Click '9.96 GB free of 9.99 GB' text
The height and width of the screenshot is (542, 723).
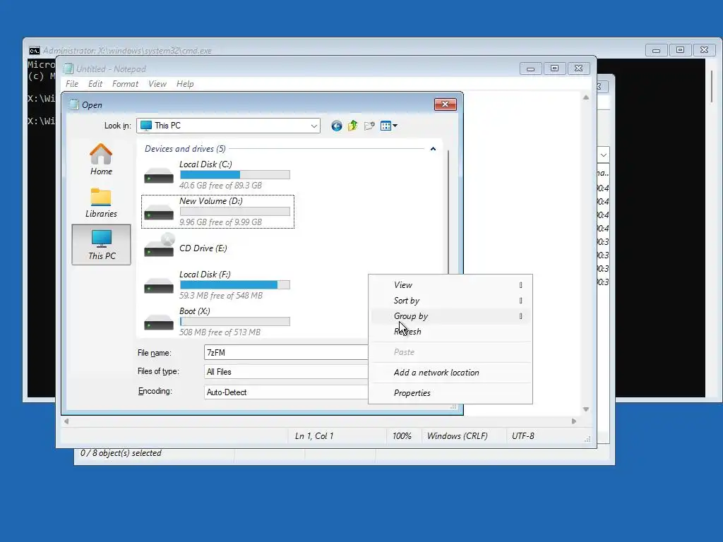coord(220,222)
